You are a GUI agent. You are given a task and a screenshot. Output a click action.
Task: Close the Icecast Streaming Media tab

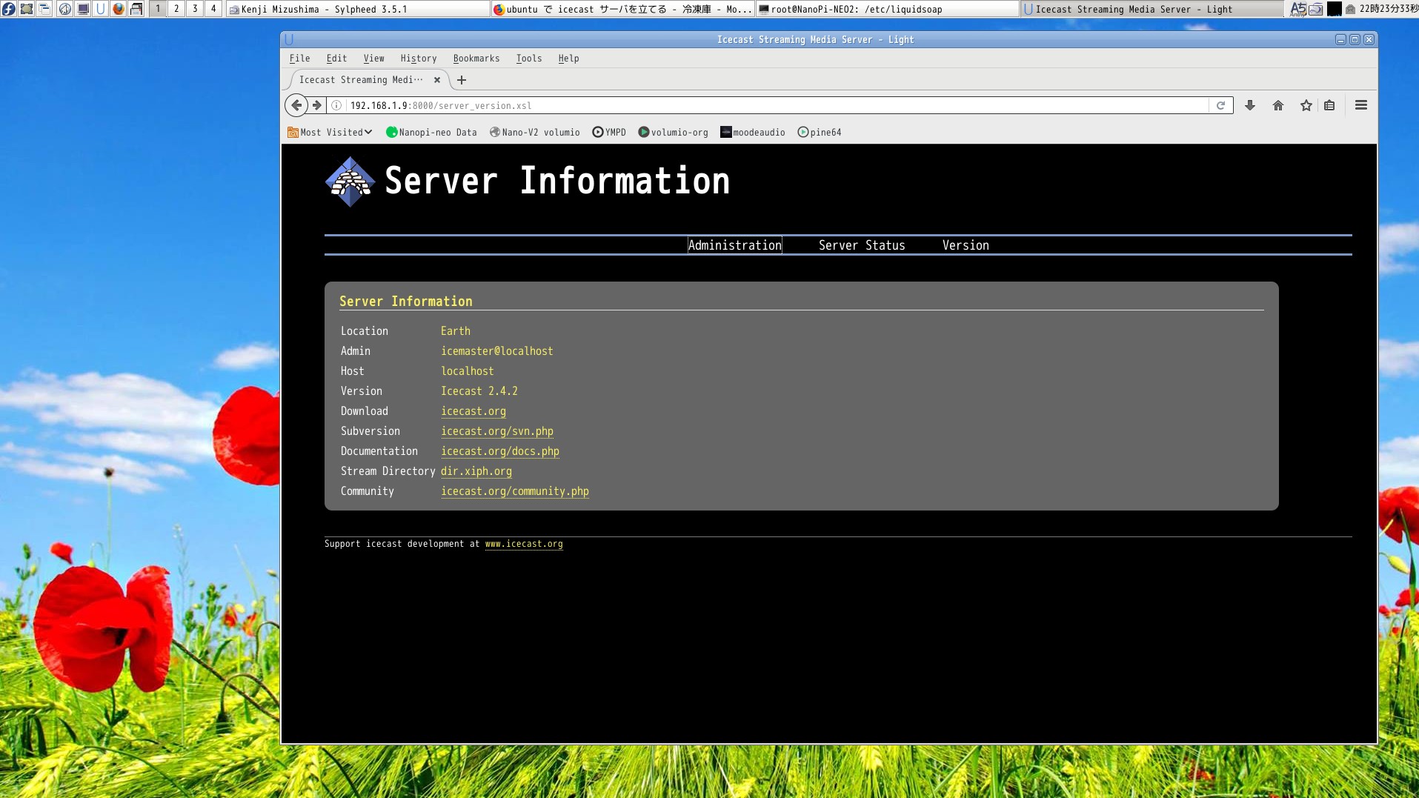(437, 80)
